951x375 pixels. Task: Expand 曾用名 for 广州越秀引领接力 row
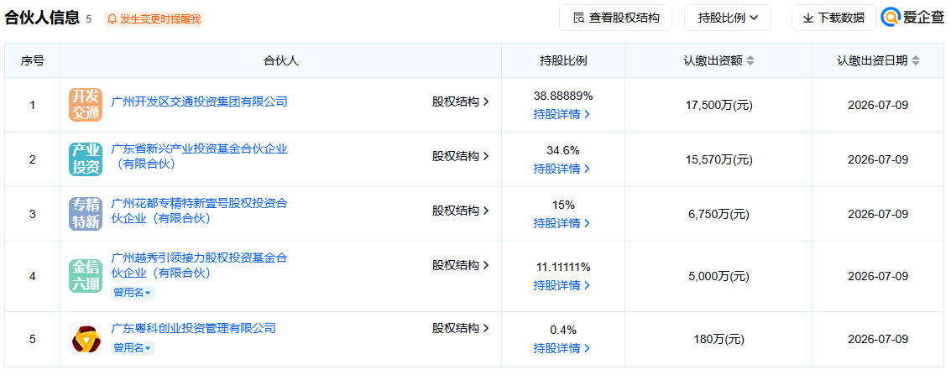[133, 293]
